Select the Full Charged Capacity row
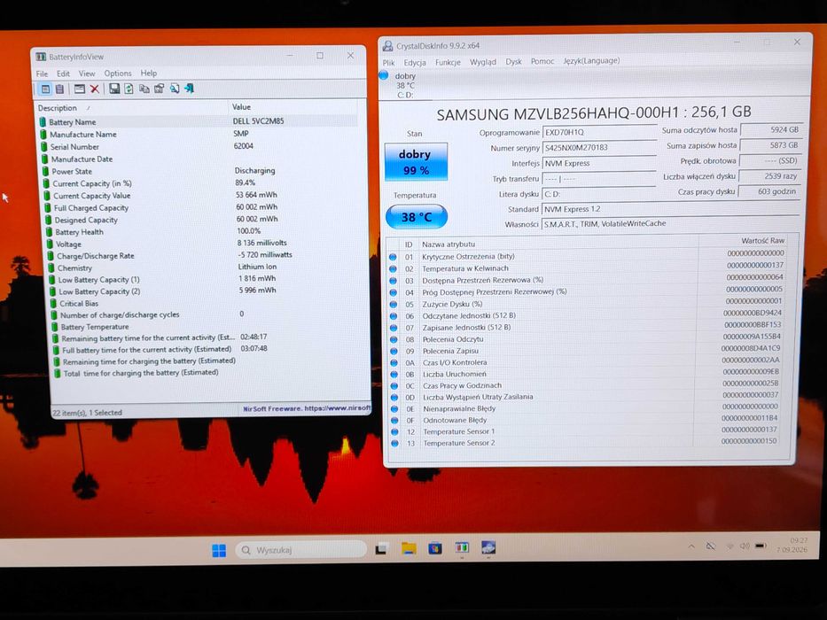827x620 pixels. (203, 208)
